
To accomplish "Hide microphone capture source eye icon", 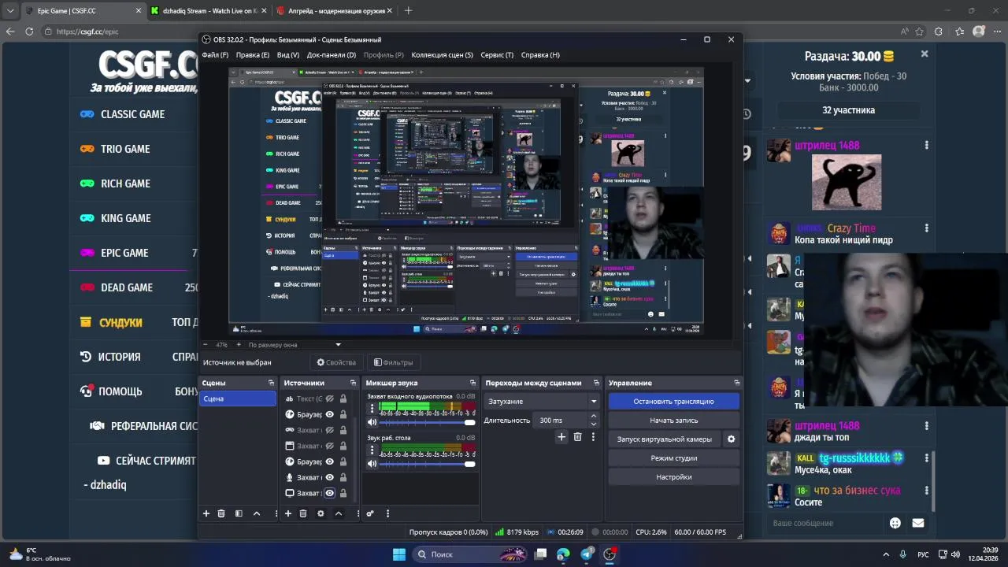I will click(330, 477).
